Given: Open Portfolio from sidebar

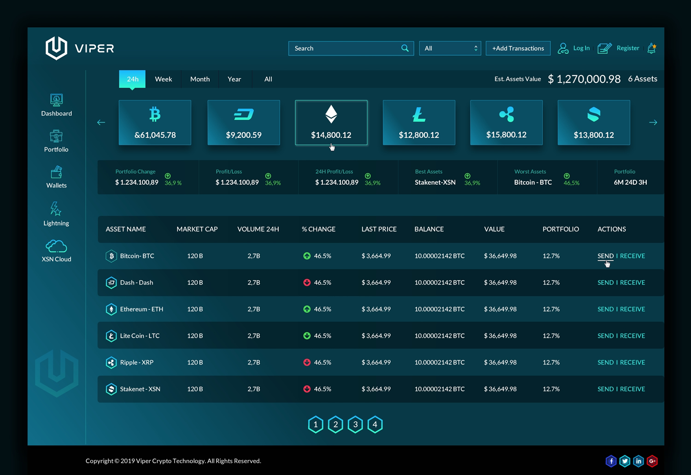Looking at the screenshot, I should 56,141.
